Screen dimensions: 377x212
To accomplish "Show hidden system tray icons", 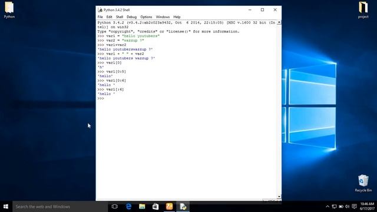I will tap(328, 207).
